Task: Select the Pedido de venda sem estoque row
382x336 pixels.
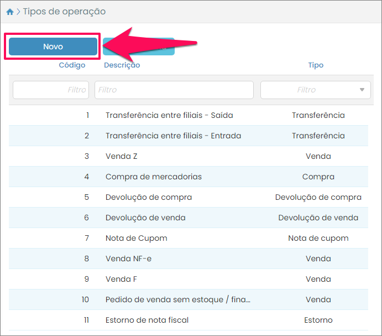Action: (x=178, y=299)
